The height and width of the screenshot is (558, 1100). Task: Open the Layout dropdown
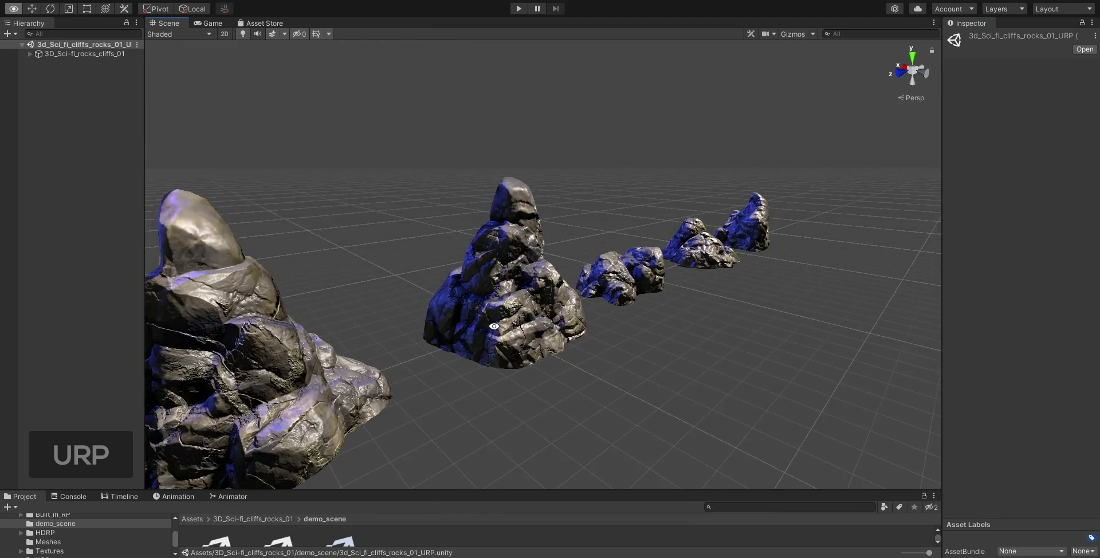1064,9
